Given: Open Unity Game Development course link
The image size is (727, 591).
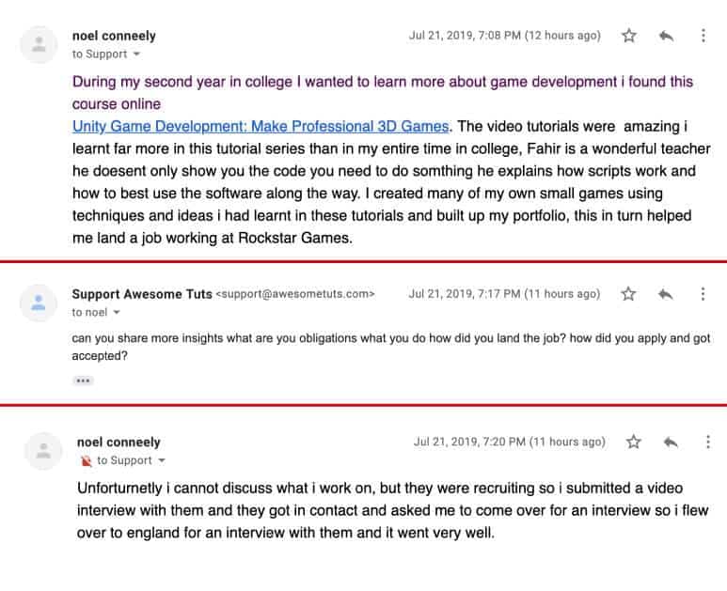Looking at the screenshot, I should click(261, 127).
